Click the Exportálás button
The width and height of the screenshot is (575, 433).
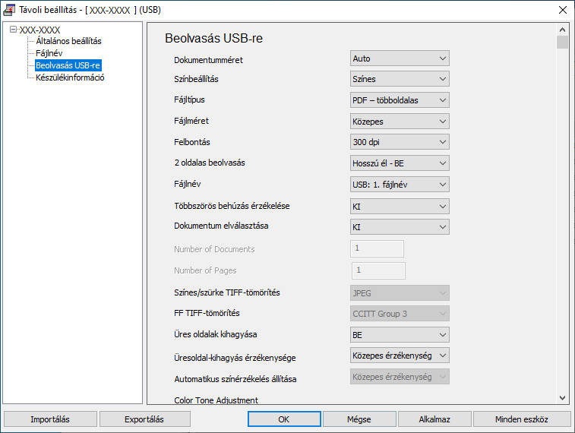coord(145,419)
